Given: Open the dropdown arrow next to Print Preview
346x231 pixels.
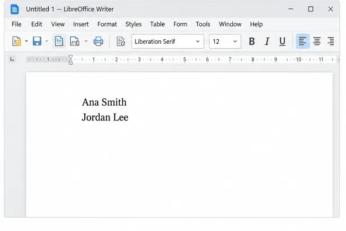Looking at the screenshot, I should point(86,41).
